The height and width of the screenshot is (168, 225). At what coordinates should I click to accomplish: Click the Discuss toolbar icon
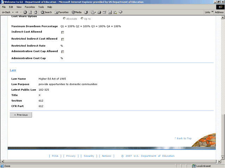(x=110, y=12)
